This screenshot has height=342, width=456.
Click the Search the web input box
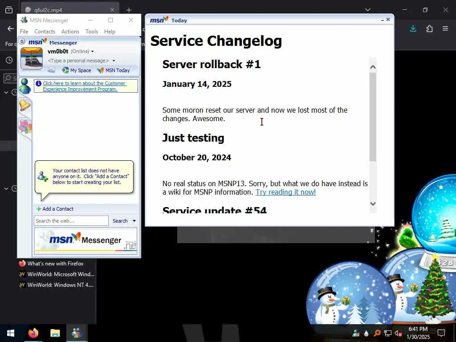click(x=71, y=221)
